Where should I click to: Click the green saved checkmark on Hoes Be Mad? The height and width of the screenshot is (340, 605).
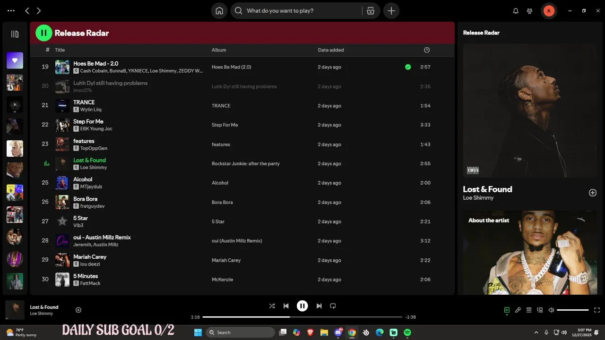408,67
